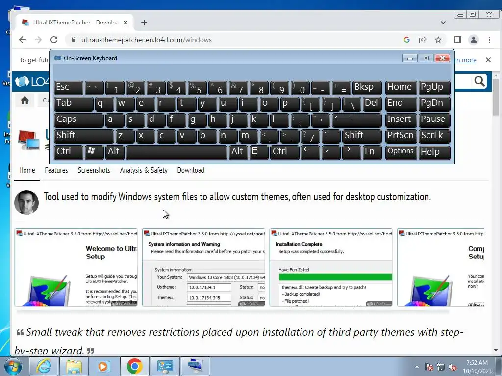This screenshot has width=502, height=376.
Task: Click the Bksp key on keyboard
Action: (367, 88)
